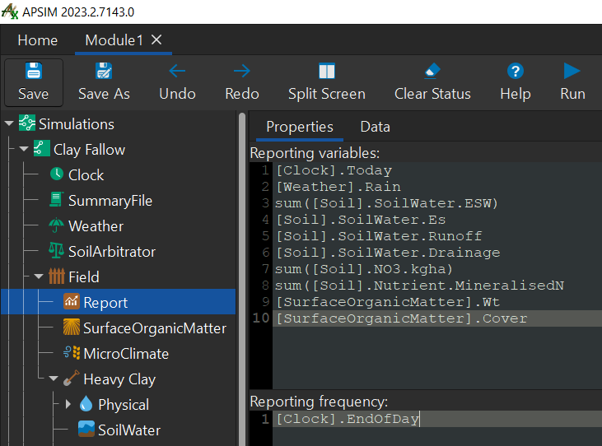Click the Simulations label
Image resolution: width=602 pixels, height=446 pixels.
coord(77,124)
